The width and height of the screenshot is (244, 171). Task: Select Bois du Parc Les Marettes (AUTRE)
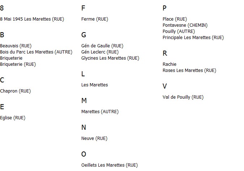coord(36,52)
